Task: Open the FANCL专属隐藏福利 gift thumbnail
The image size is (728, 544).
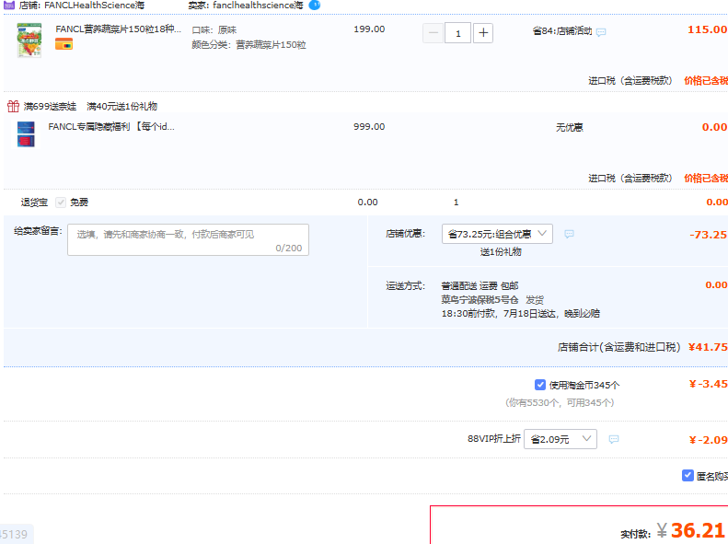Action: coord(26,134)
